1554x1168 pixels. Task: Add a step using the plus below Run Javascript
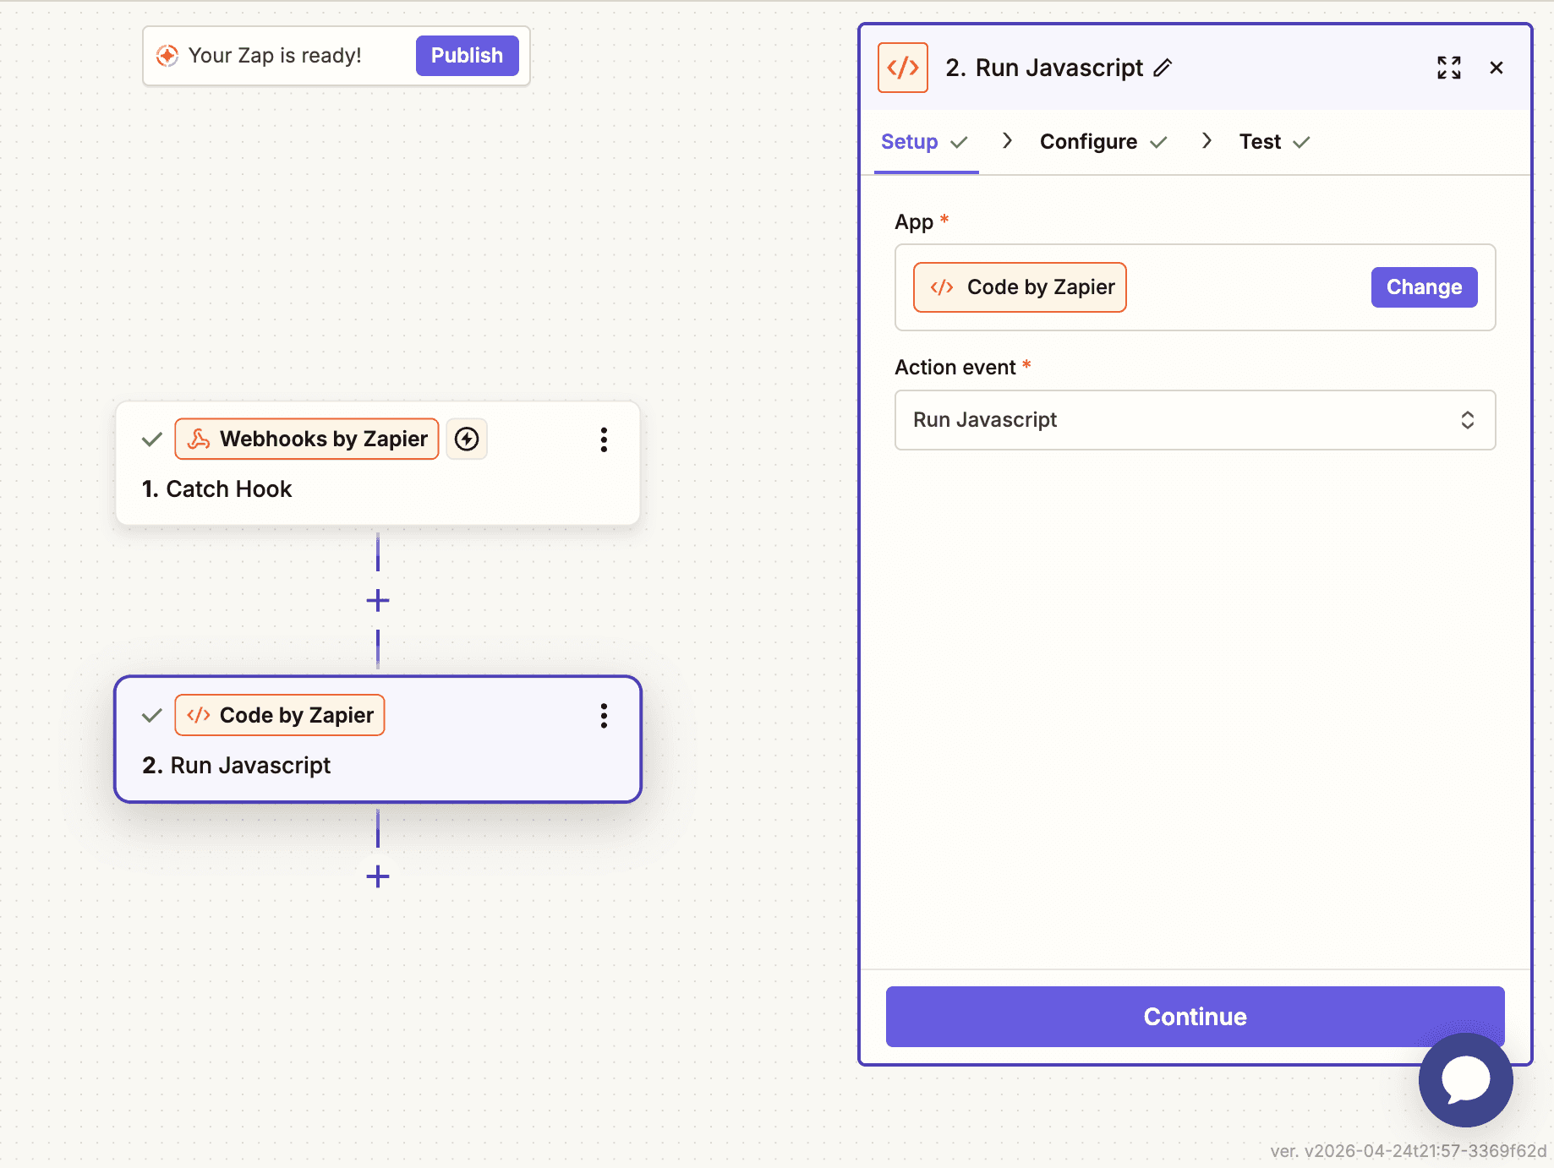click(377, 876)
